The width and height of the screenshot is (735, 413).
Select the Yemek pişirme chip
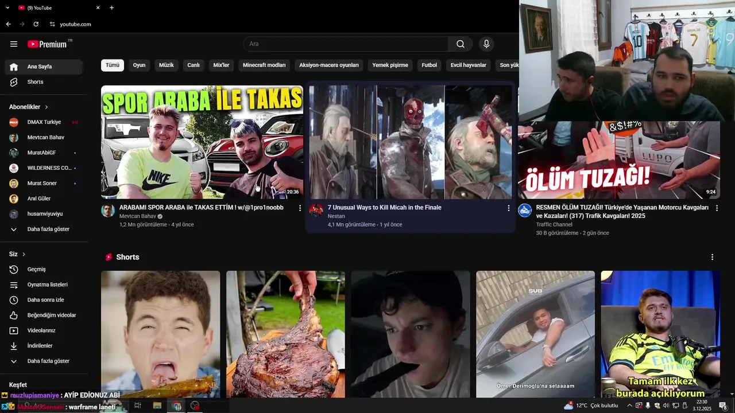390,65
